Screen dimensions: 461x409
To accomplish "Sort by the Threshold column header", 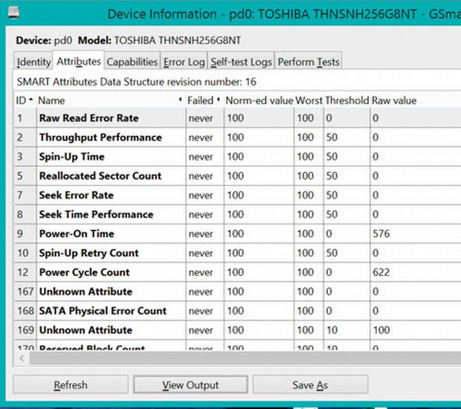I will pos(346,100).
